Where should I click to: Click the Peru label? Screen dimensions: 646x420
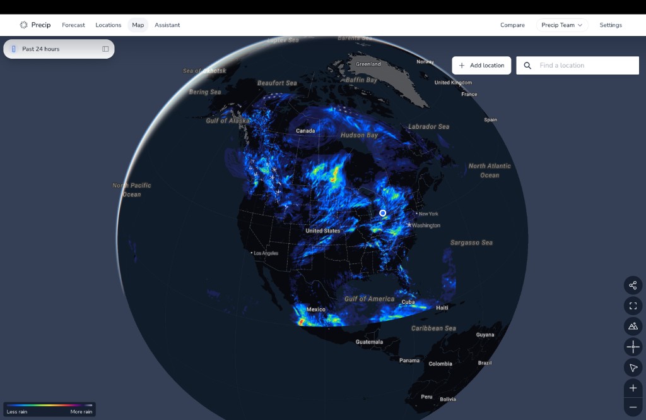[427, 397]
